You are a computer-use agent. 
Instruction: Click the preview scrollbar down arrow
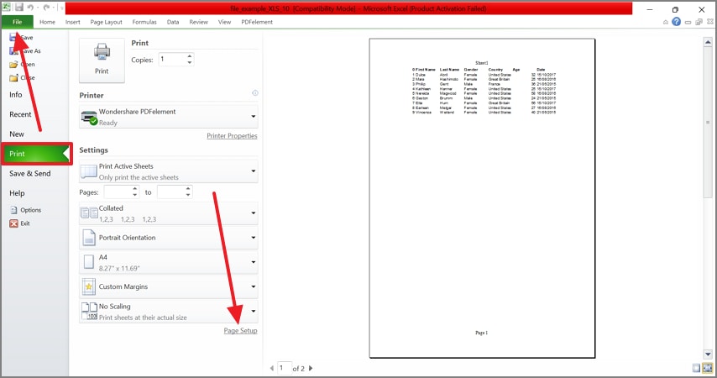(x=708, y=354)
